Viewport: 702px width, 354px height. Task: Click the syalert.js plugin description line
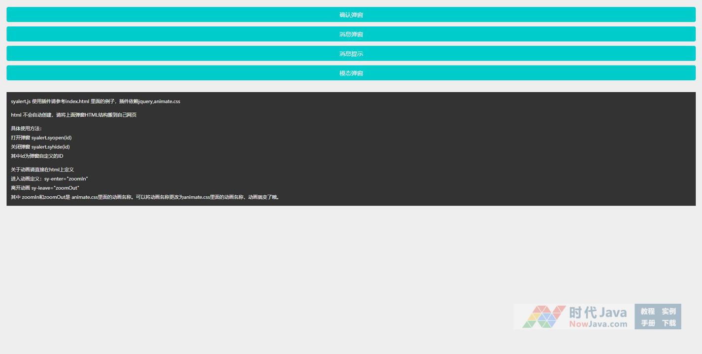tap(96, 102)
